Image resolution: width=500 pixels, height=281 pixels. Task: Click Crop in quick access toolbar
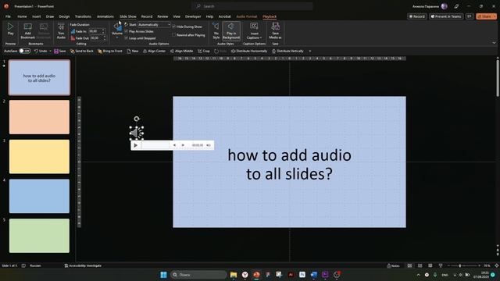[203, 51]
